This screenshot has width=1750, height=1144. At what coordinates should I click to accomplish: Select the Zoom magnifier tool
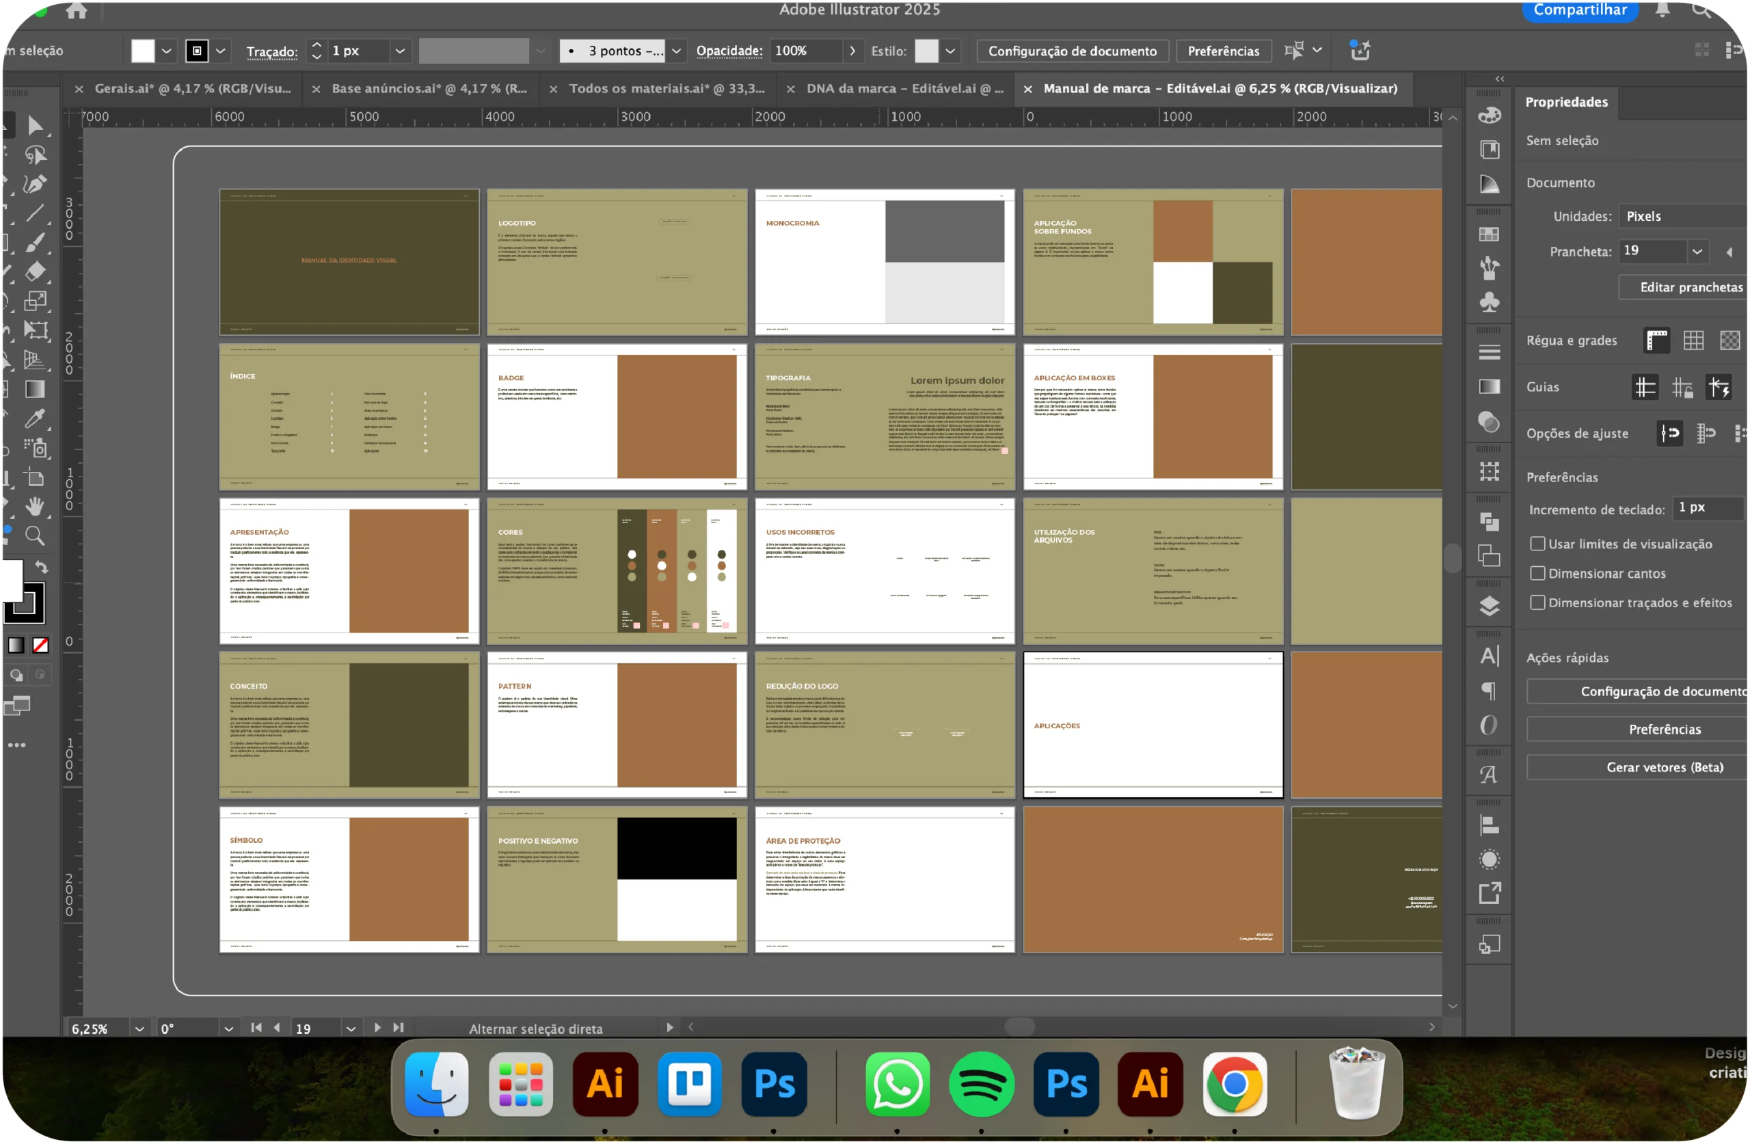pyautogui.click(x=35, y=536)
